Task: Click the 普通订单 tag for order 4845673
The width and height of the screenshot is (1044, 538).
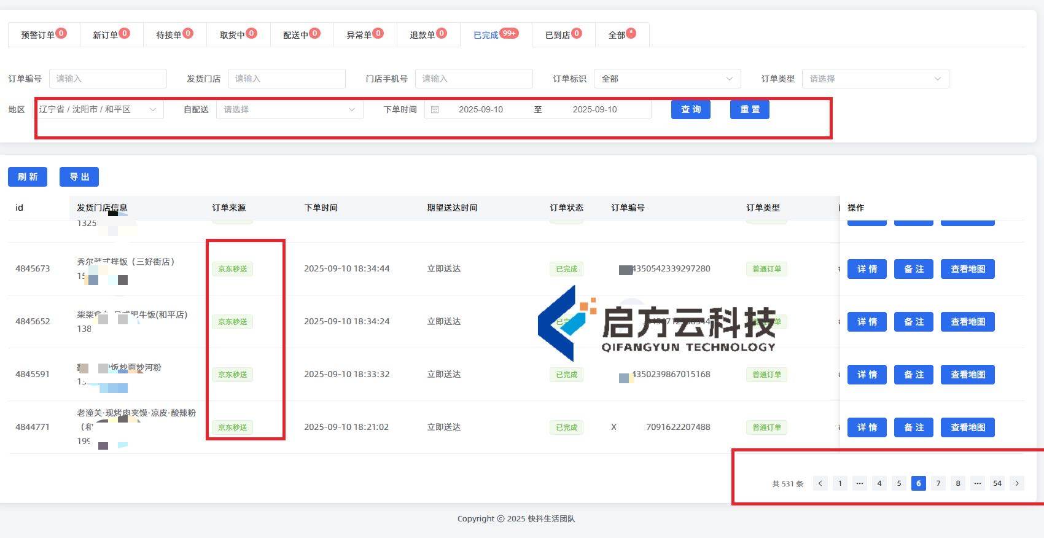Action: click(766, 269)
